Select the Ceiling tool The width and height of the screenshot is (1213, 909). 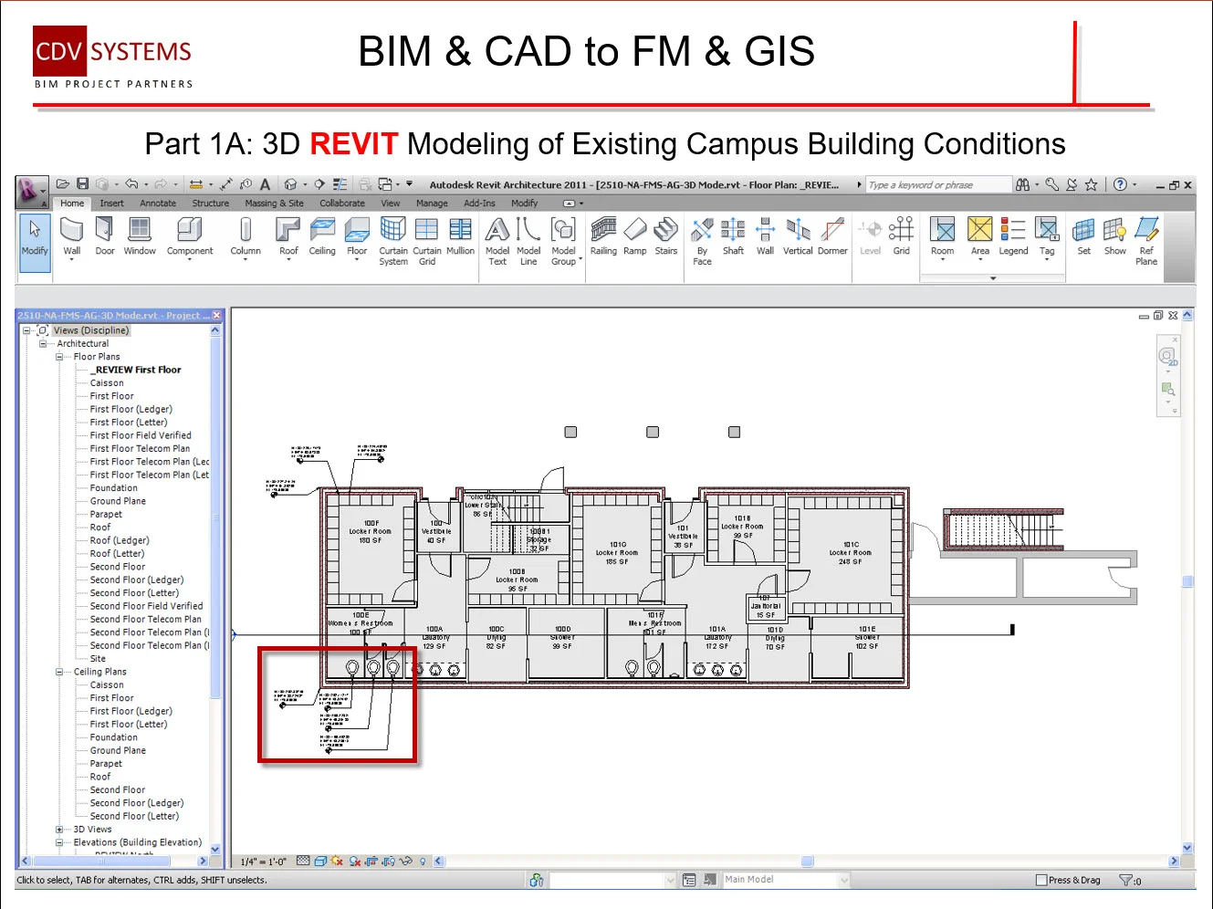pyautogui.click(x=322, y=235)
